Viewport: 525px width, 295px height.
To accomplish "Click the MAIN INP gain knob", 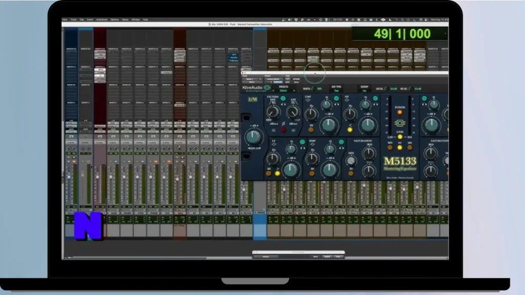I will 253,137.
